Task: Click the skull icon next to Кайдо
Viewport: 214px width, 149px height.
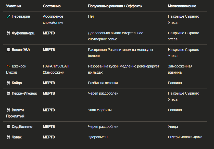Action: click(x=8, y=83)
